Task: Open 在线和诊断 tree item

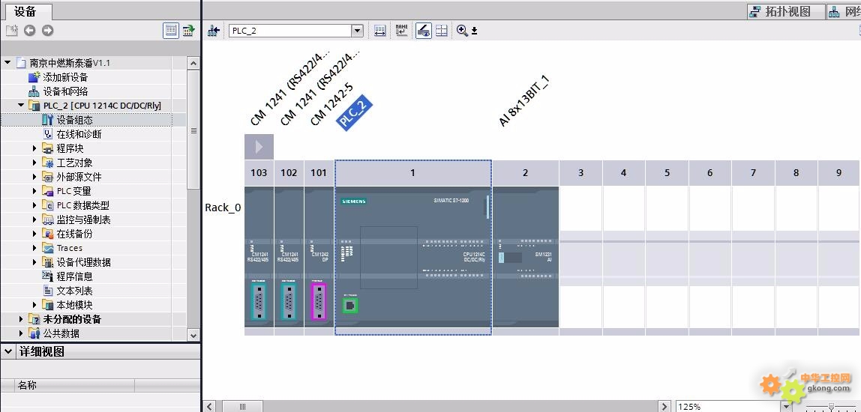Action: (x=79, y=134)
